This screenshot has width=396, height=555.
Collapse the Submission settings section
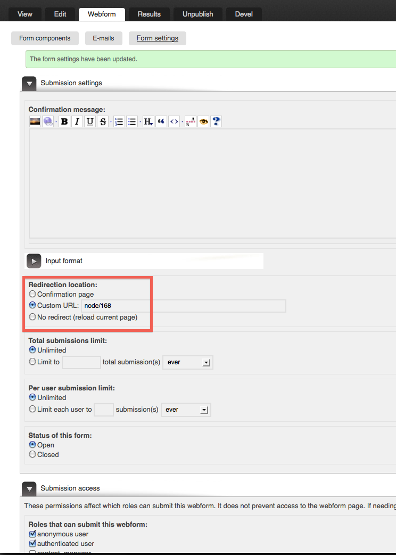tap(29, 84)
